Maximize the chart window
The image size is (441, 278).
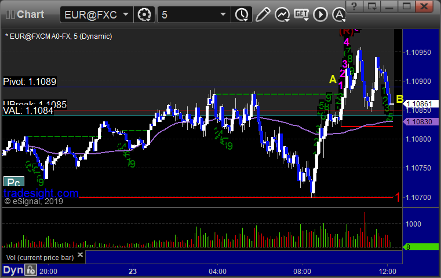tap(406, 6)
